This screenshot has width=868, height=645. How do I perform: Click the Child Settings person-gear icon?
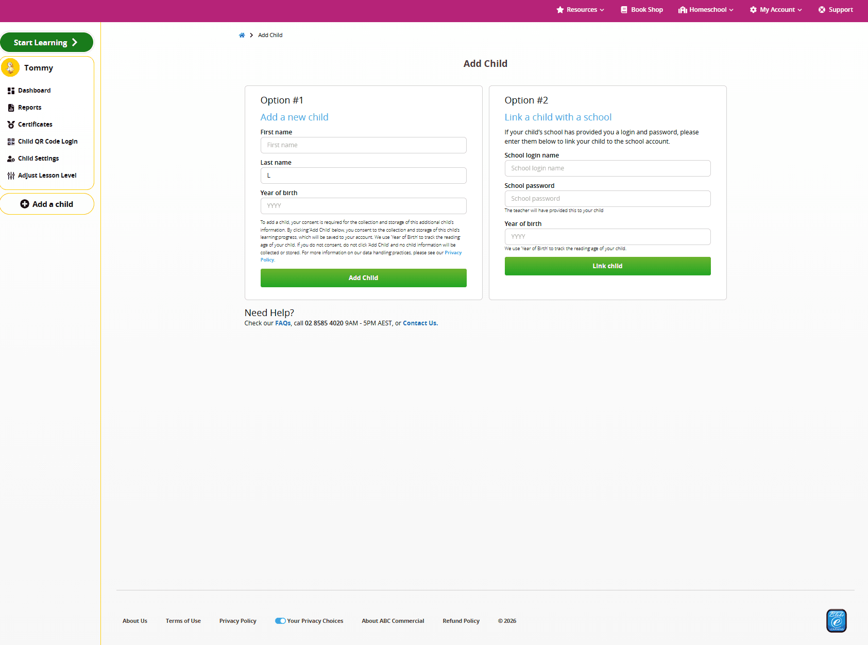point(11,159)
